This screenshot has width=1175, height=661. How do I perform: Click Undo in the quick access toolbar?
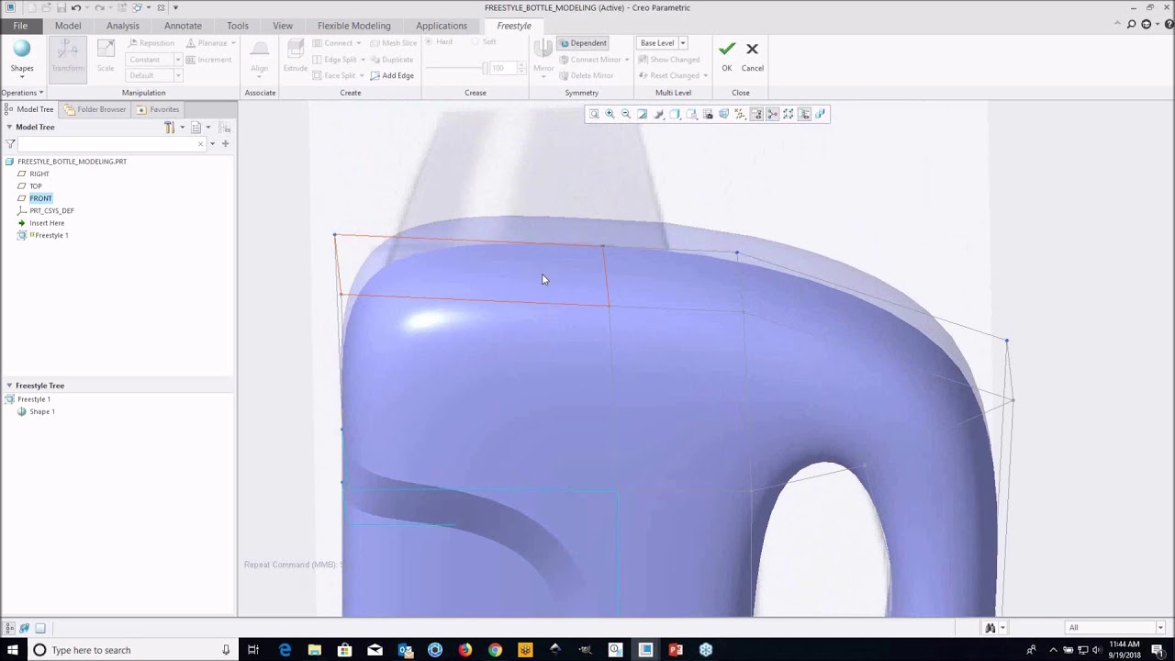point(76,7)
